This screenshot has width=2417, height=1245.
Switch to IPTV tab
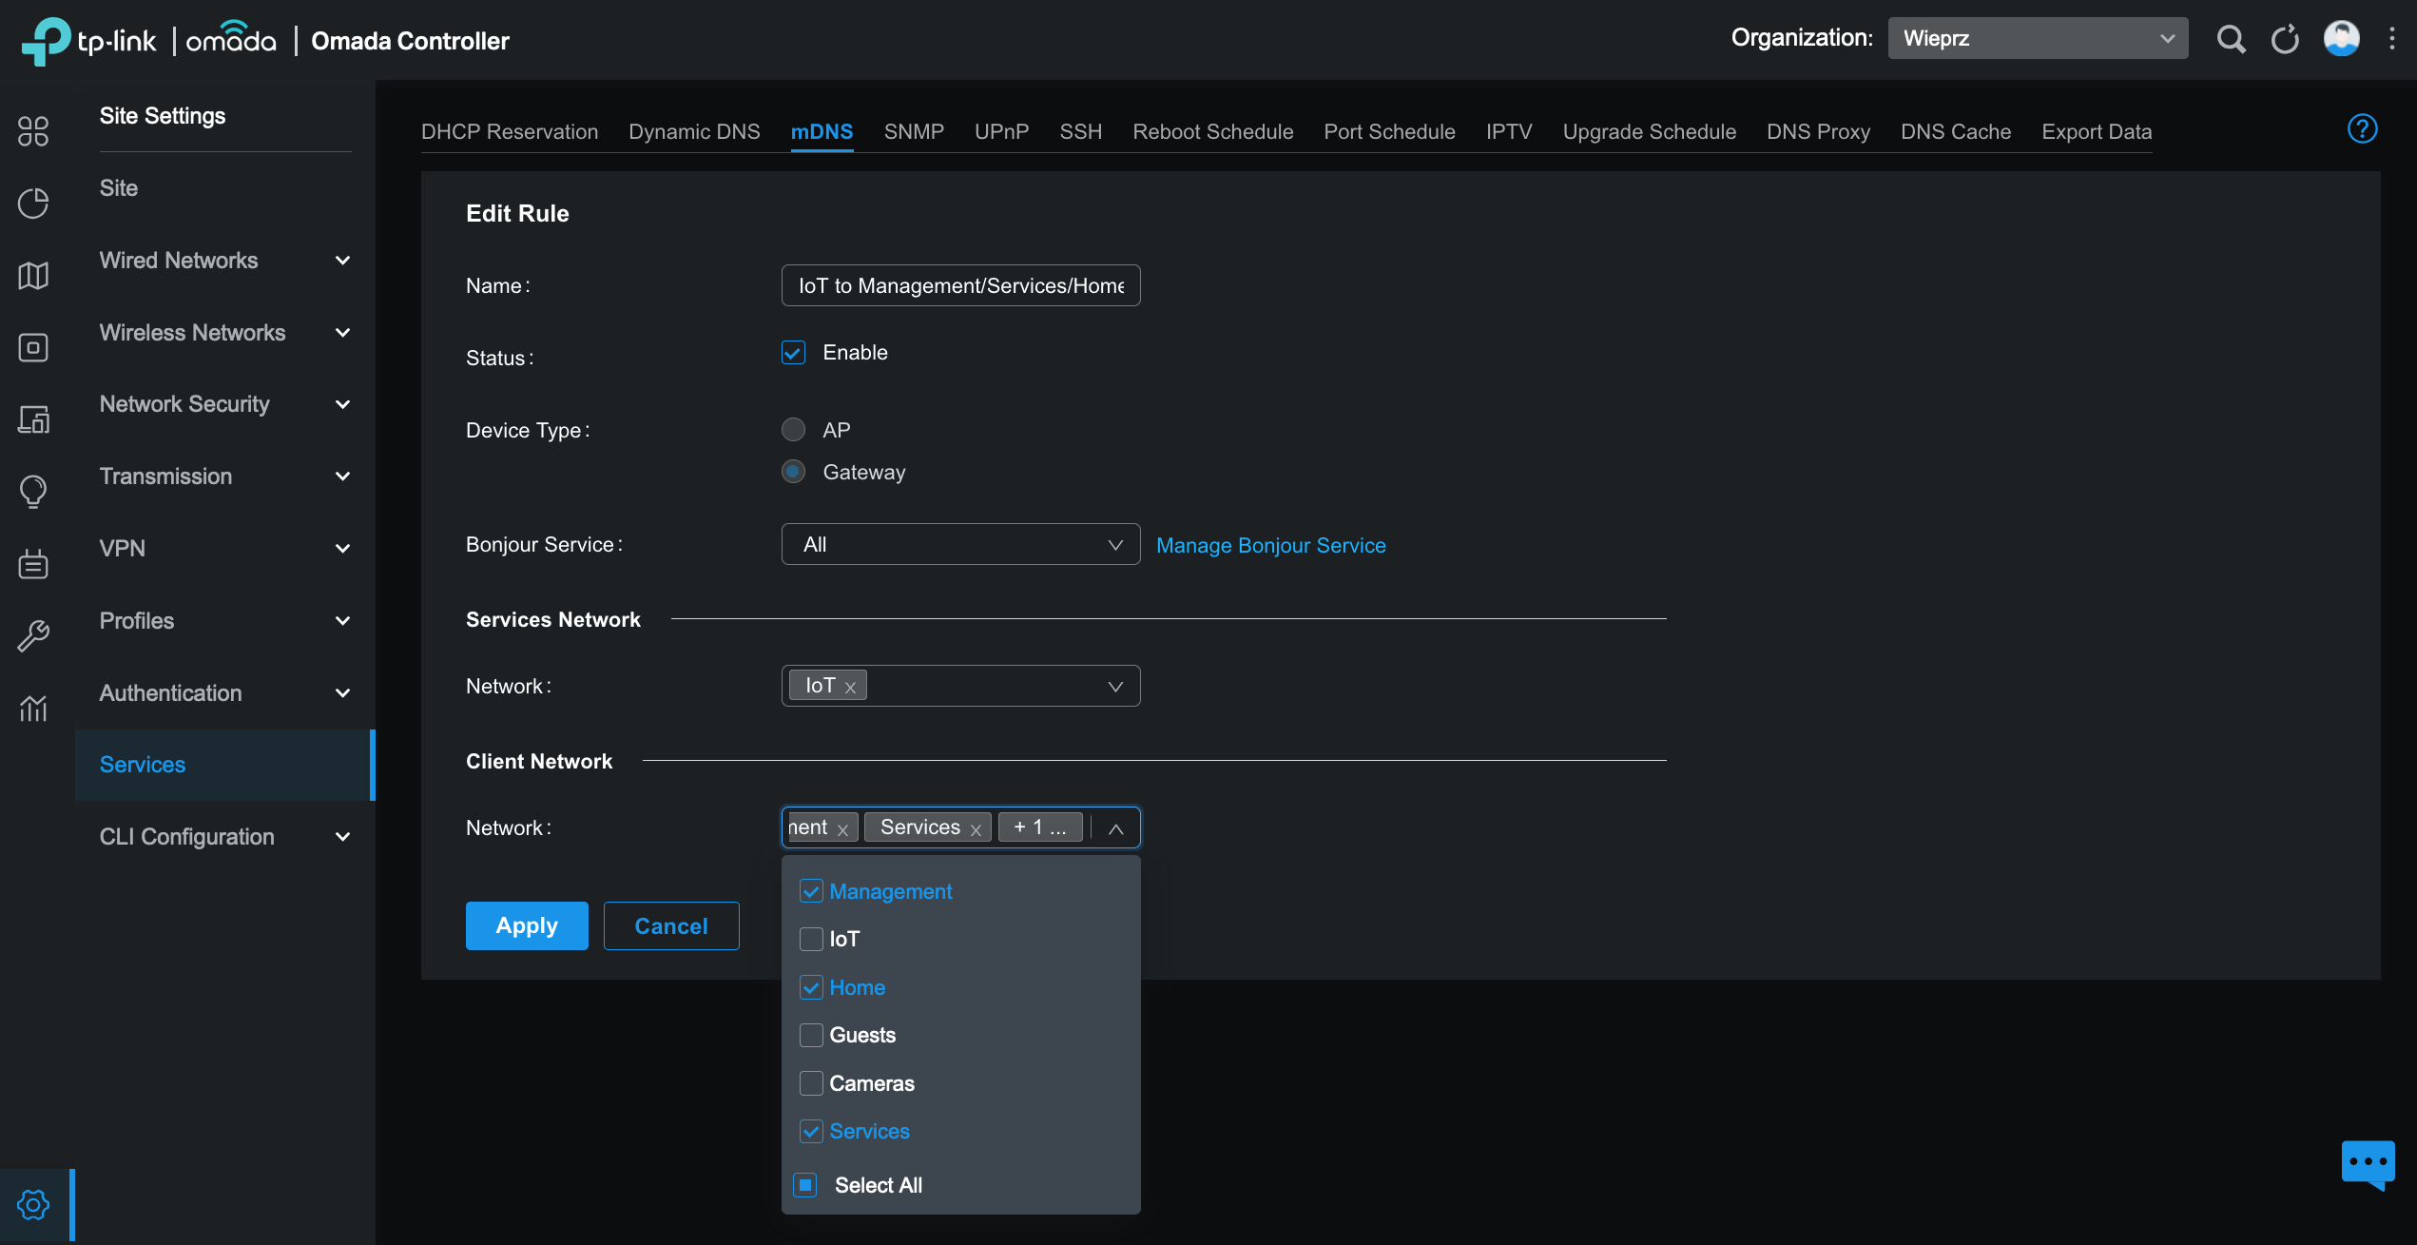click(x=1509, y=132)
